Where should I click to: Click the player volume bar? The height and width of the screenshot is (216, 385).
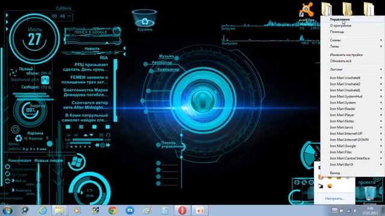[x=81, y=143]
